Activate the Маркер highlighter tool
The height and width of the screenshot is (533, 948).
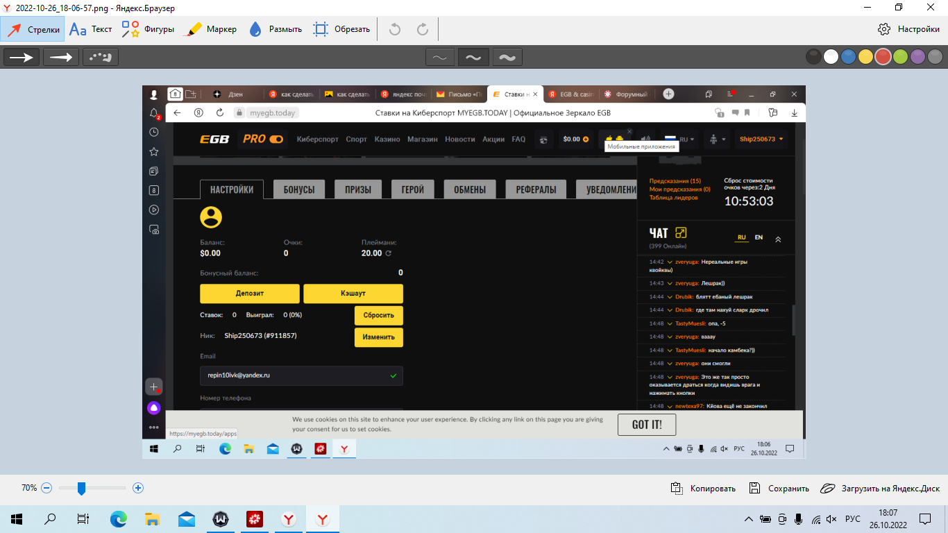[x=212, y=29]
